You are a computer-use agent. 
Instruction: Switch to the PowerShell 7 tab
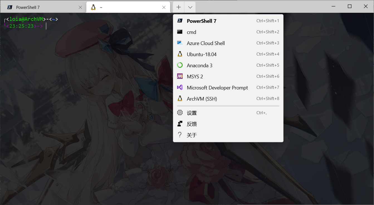43,7
